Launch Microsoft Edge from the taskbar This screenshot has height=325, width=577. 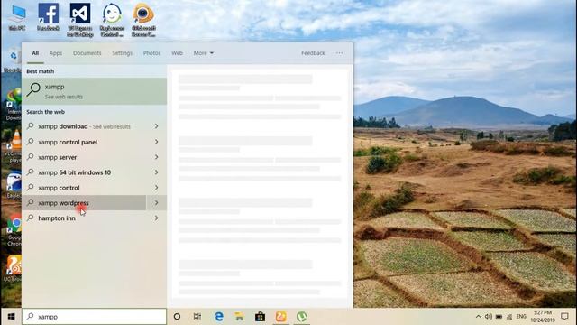click(219, 317)
